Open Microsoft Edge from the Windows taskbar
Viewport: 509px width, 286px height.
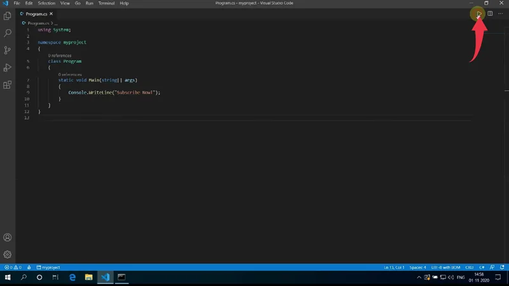[73, 278]
